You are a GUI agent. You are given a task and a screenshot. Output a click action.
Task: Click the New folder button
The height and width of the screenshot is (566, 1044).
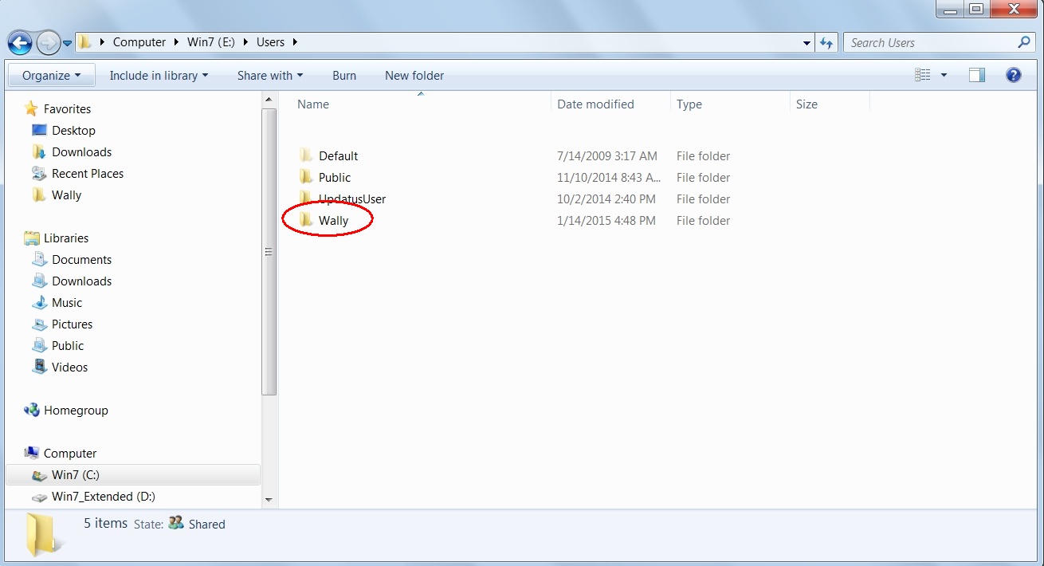pos(414,76)
